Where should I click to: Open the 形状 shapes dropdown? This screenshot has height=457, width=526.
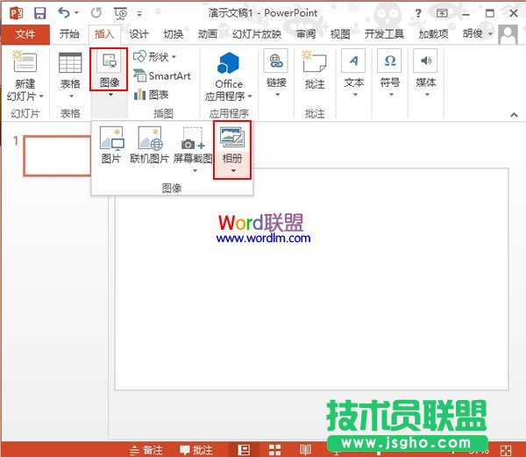[154, 57]
